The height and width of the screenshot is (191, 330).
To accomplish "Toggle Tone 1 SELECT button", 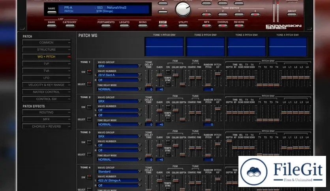I will pos(90,84).
